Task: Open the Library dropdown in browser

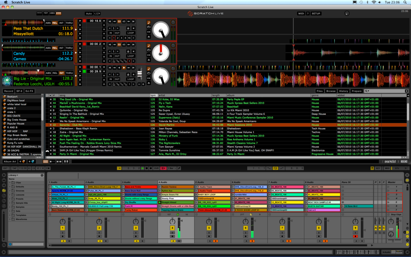Action: pos(13,175)
